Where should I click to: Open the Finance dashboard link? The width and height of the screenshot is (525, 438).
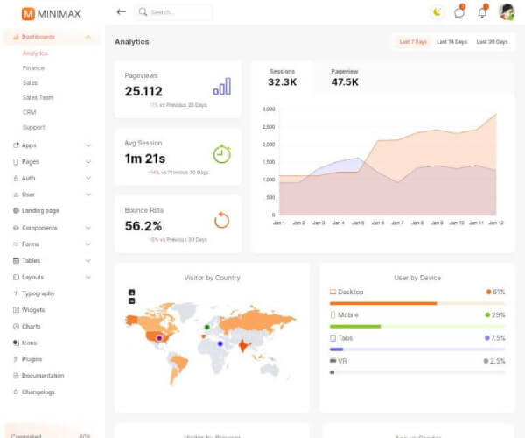33,67
